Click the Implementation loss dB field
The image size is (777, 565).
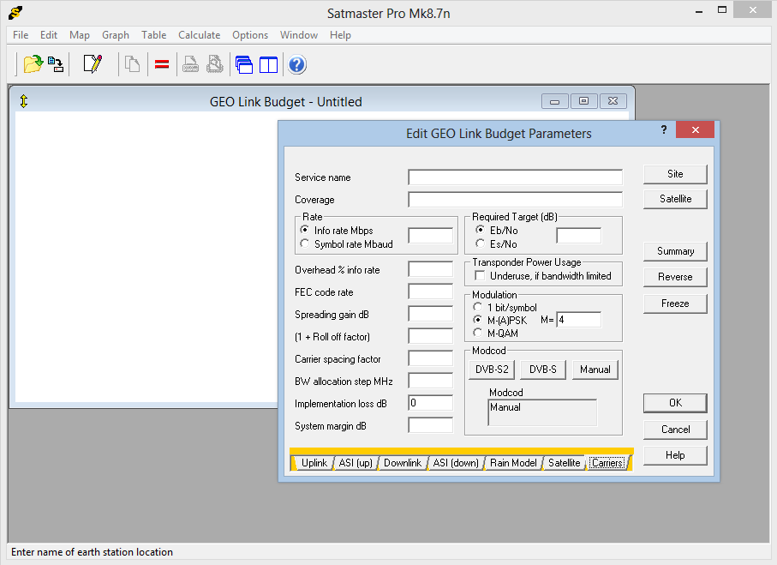[x=431, y=403]
